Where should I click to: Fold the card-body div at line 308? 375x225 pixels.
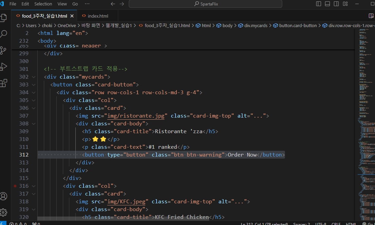(34, 124)
